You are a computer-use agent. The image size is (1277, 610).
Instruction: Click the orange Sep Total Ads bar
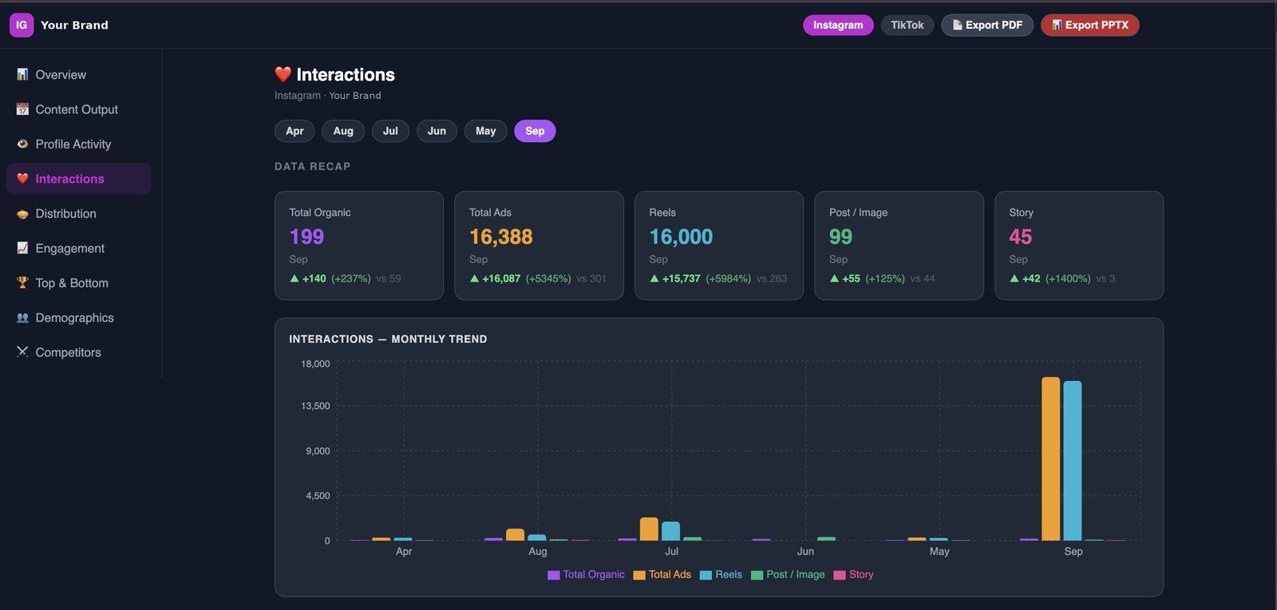(1051, 458)
